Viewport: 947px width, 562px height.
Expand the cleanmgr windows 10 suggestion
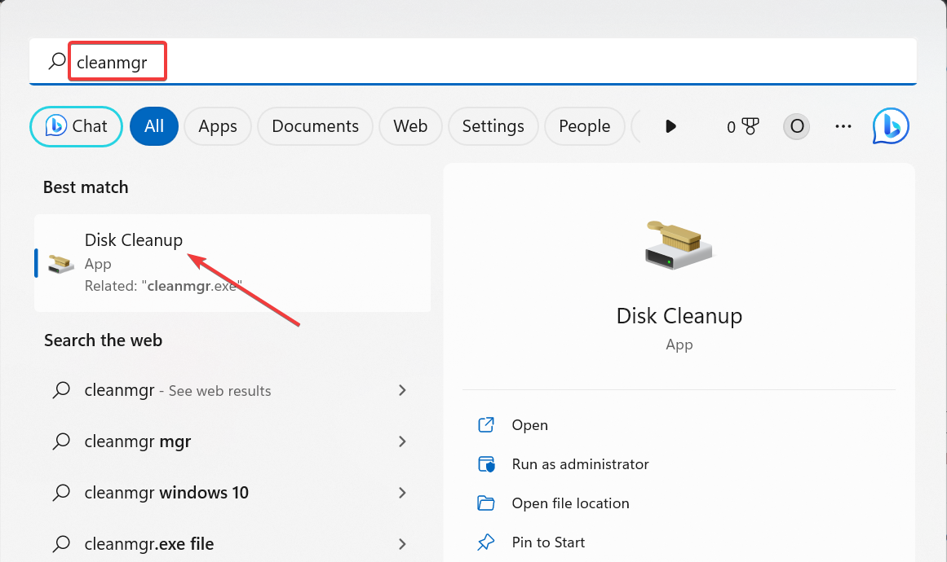pyautogui.click(x=401, y=492)
